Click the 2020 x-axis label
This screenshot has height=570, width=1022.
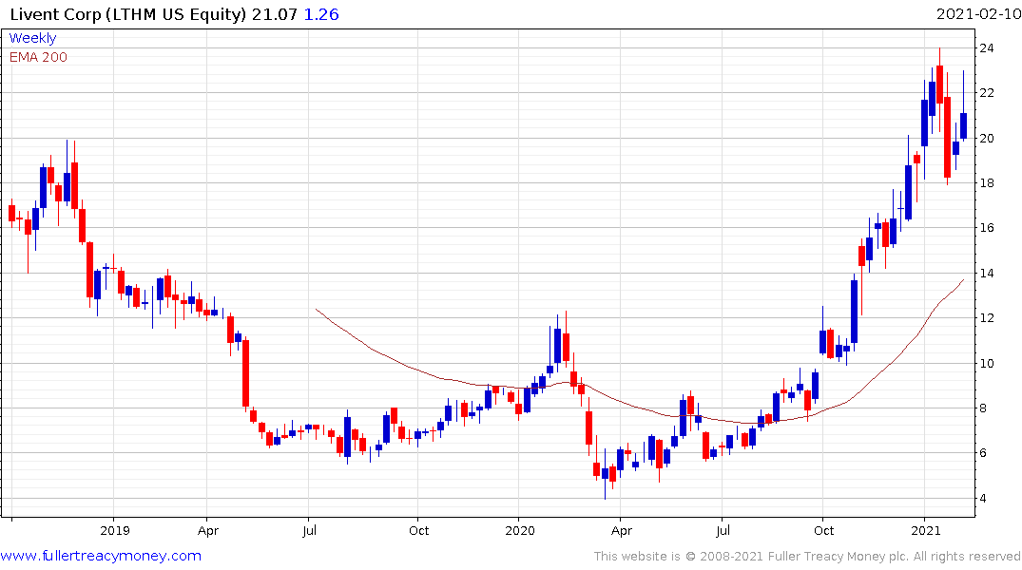coord(519,530)
